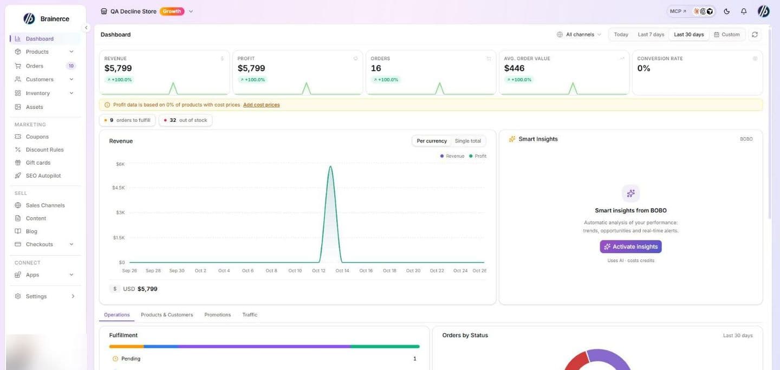Open notifications with the bell icon
Viewport: 780px width, 370px height.
tap(744, 11)
